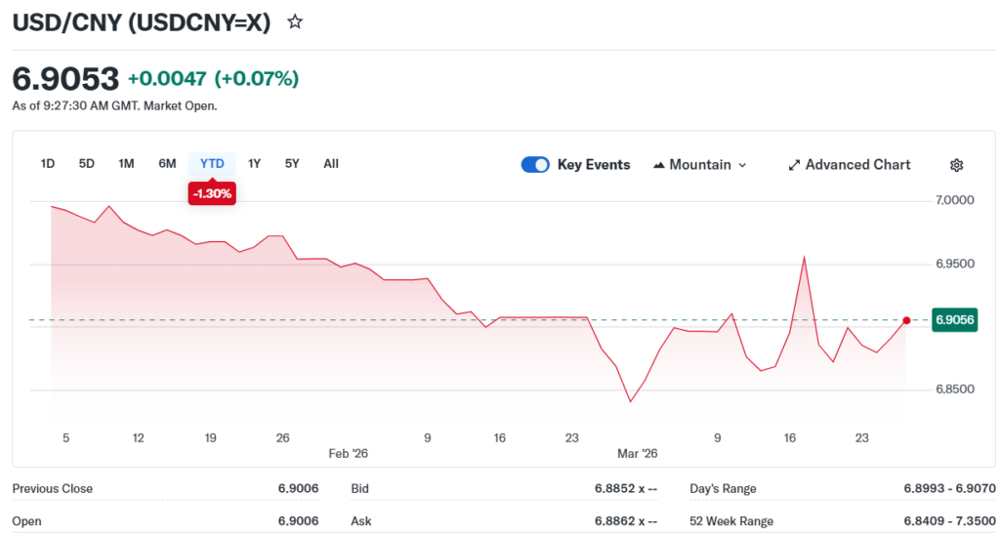Click the Mountain chart type icon
This screenshot has height=536, width=1000.
tap(658, 165)
